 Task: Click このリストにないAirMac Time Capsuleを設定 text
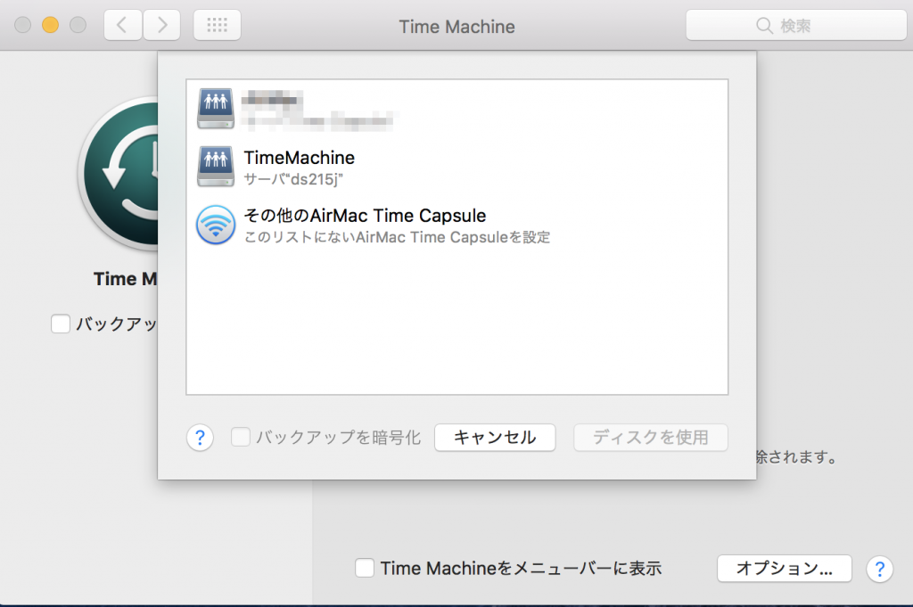pos(397,237)
